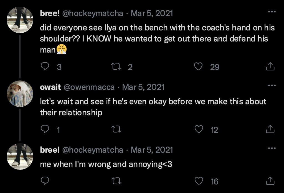Retweet owait's reply
284x193 pixels.
click(x=116, y=129)
